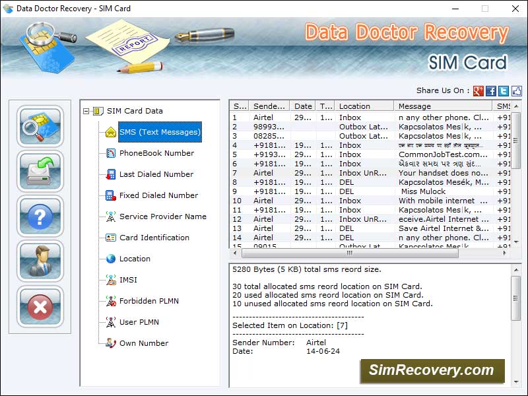The height and width of the screenshot is (396, 528).
Task: Click the Location globe icon
Action: click(x=110, y=259)
